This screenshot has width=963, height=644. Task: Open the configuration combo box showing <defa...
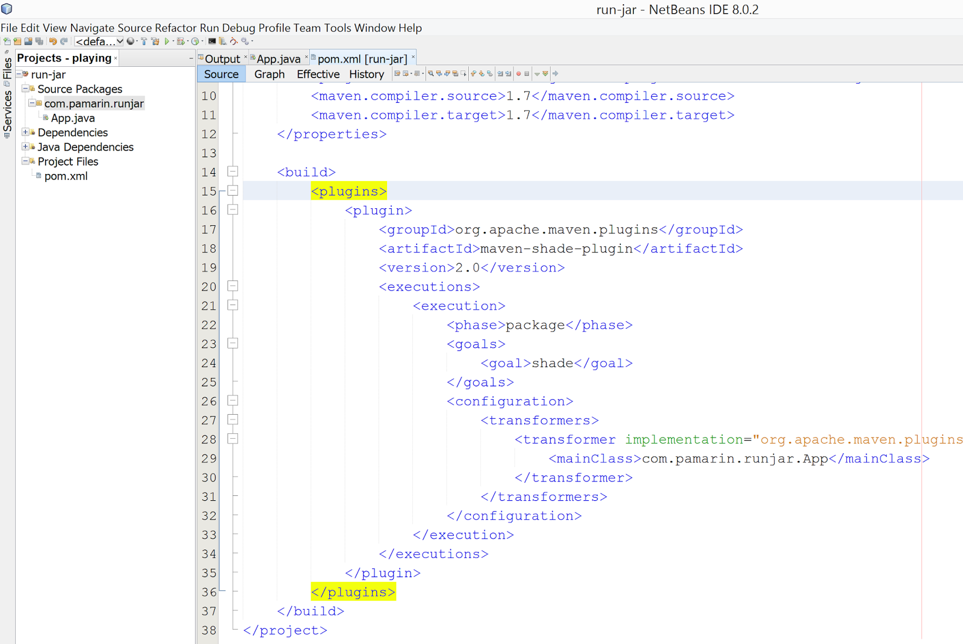pyautogui.click(x=99, y=42)
